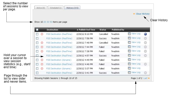
Task: Check the box for the 7:48 PM session
Action: pos(37,43)
